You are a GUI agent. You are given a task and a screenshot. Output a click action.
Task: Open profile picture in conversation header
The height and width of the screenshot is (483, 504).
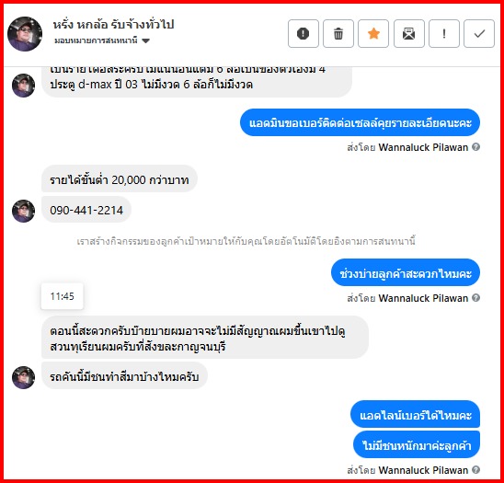(25, 34)
